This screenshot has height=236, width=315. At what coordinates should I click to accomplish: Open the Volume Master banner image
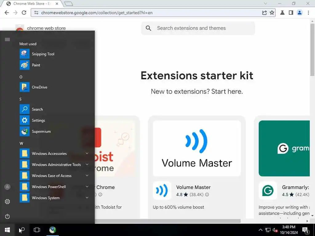[x=197, y=148]
